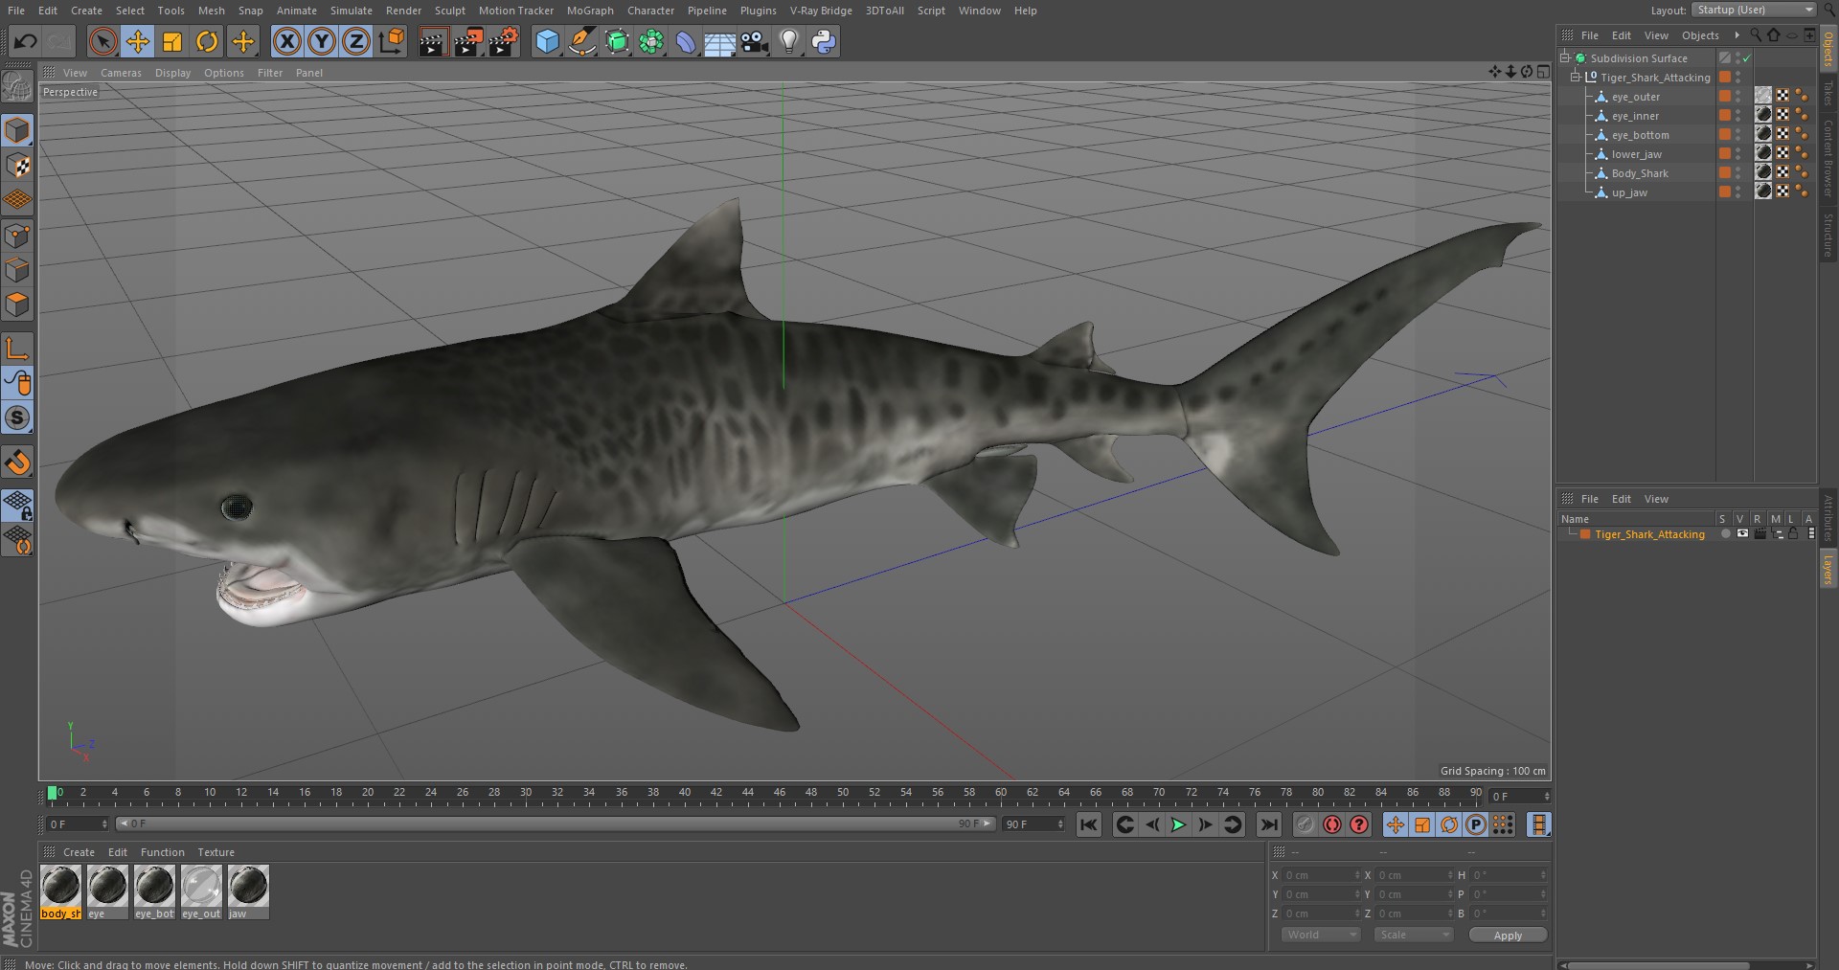This screenshot has width=1839, height=970.
Task: Open Edit Render Settings
Action: pos(504,41)
